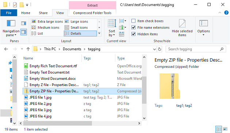Toggle the Details pane icon

(24, 32)
